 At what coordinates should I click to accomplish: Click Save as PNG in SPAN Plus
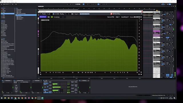(111, 17)
